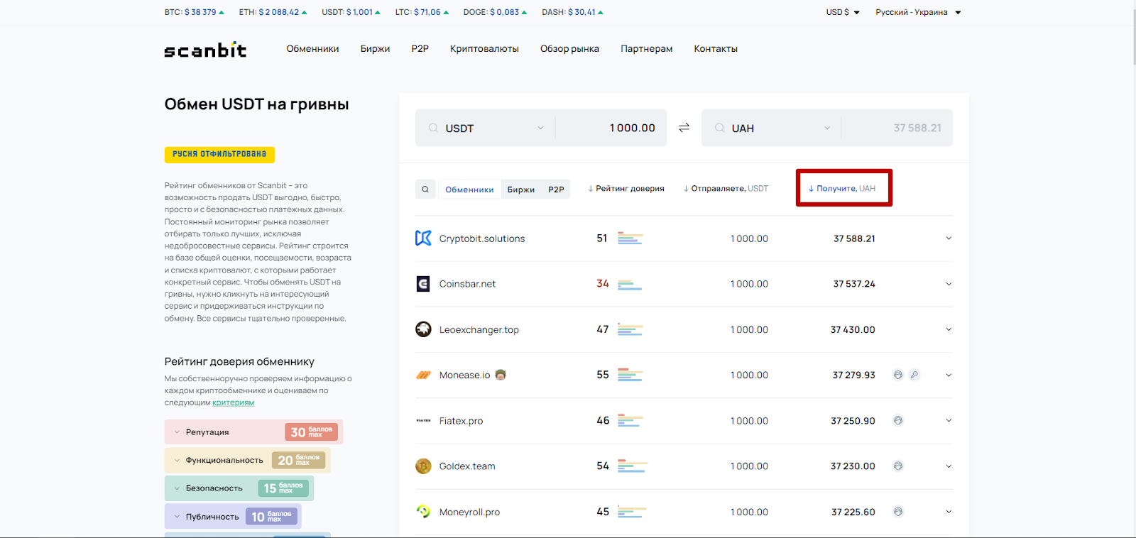The height and width of the screenshot is (538, 1136).
Task: Sort by Получите, UAH
Action: [842, 189]
